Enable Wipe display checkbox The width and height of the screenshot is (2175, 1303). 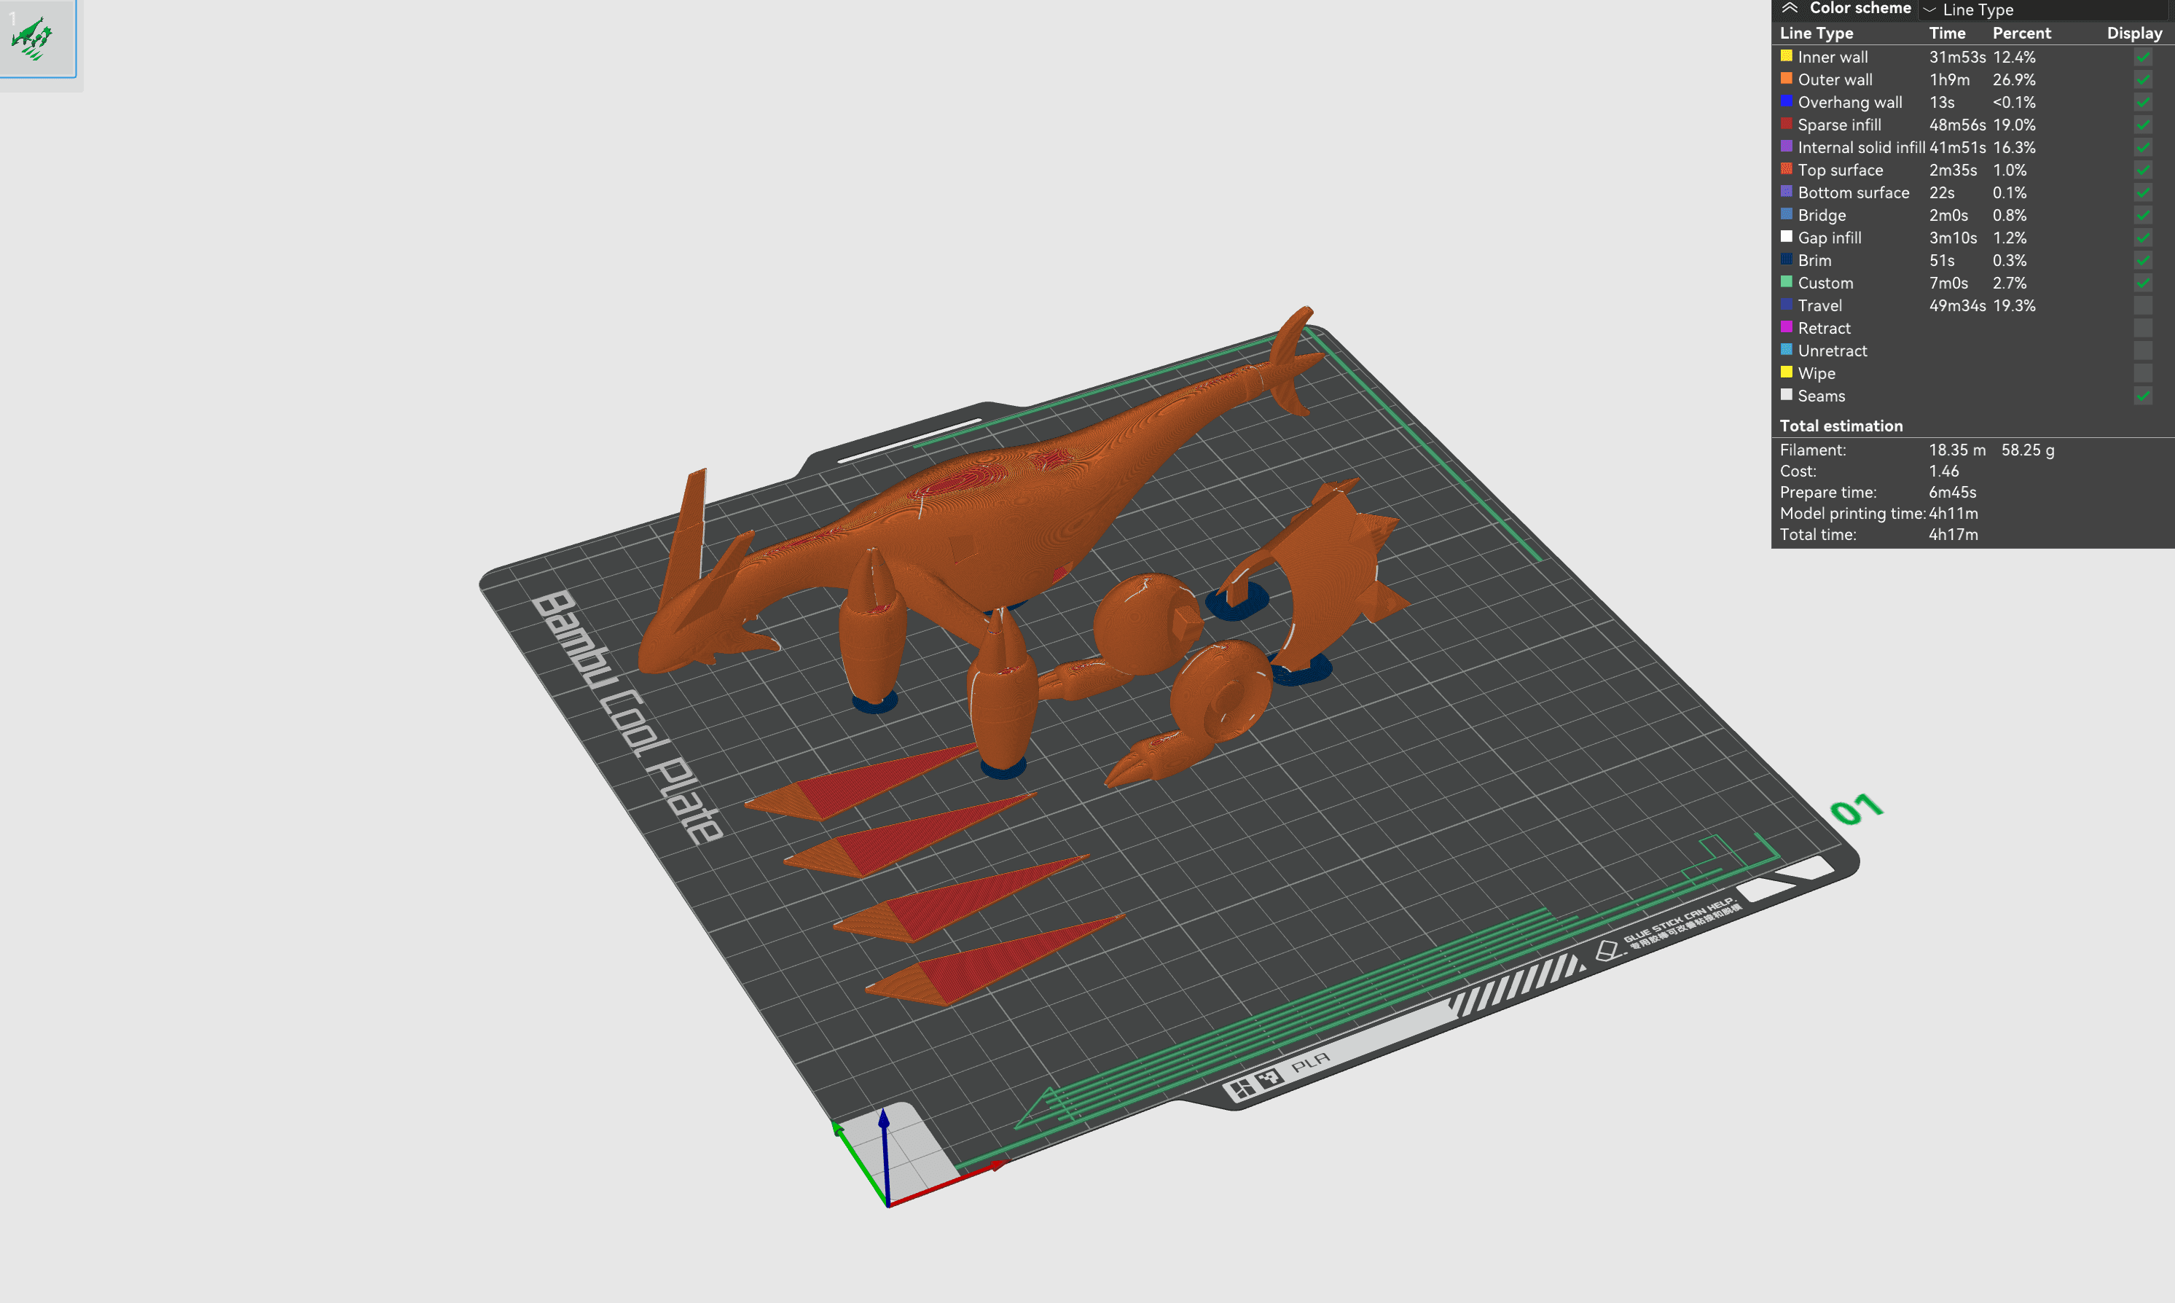click(2142, 373)
